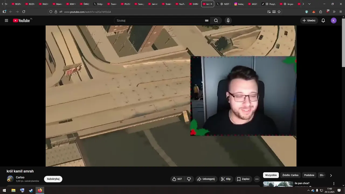
Task: Open 'ile pan chce?' recommended video title
Action: [302, 183]
